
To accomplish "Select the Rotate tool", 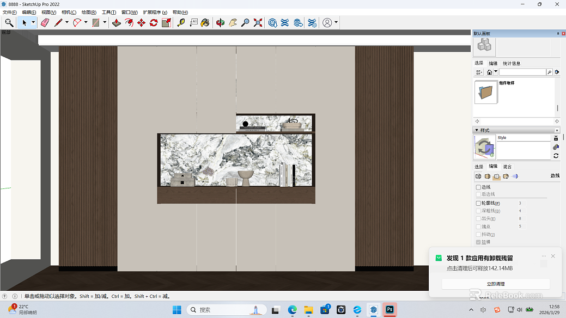I will 154,23.
